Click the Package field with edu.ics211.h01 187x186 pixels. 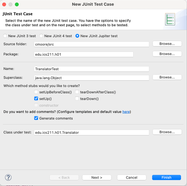tap(84, 55)
